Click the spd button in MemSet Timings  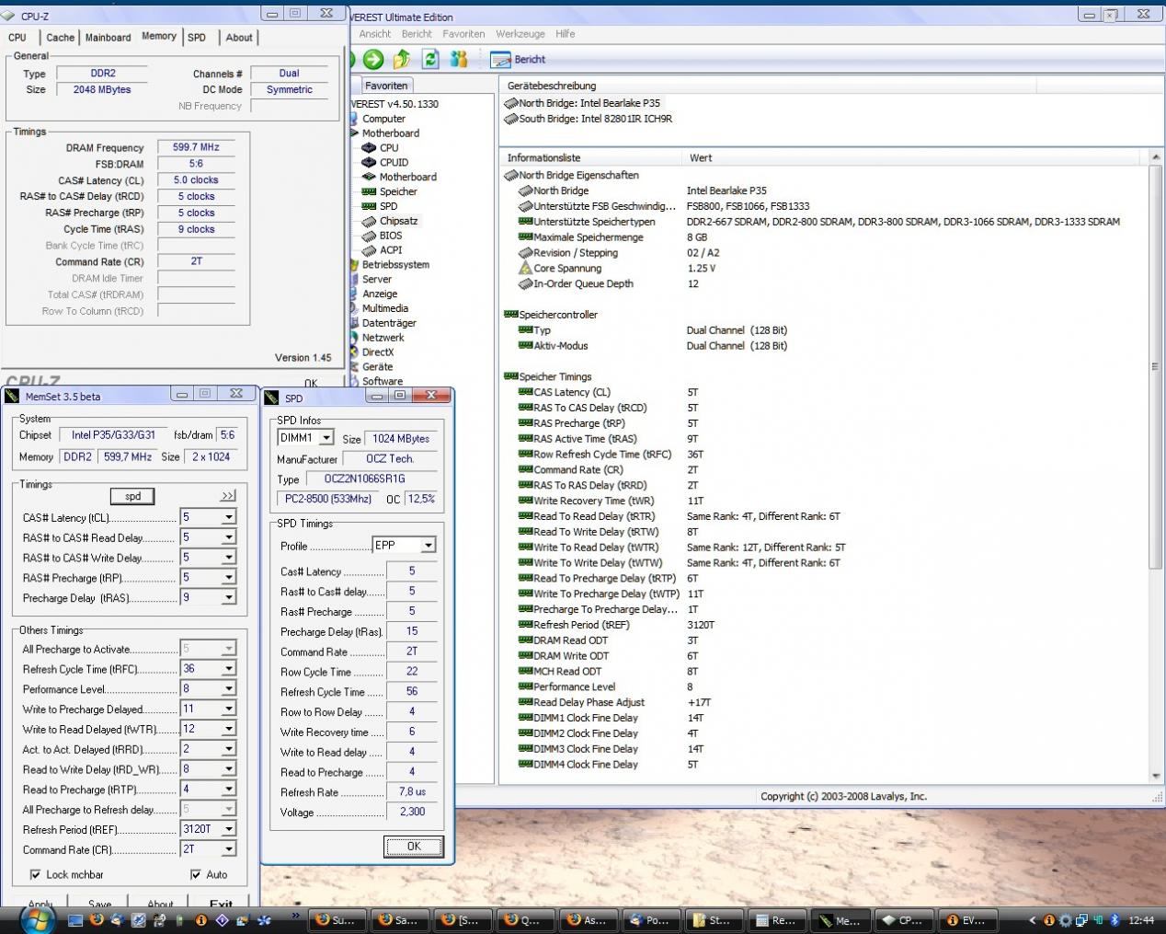pos(133,496)
